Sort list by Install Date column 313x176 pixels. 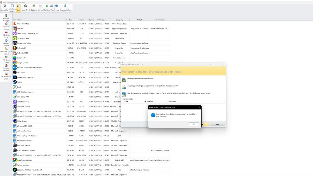tap(101, 20)
